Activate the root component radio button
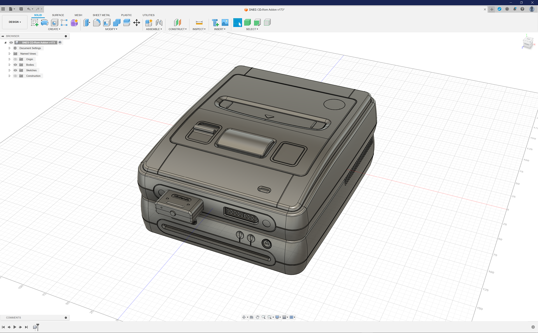 pyautogui.click(x=60, y=43)
